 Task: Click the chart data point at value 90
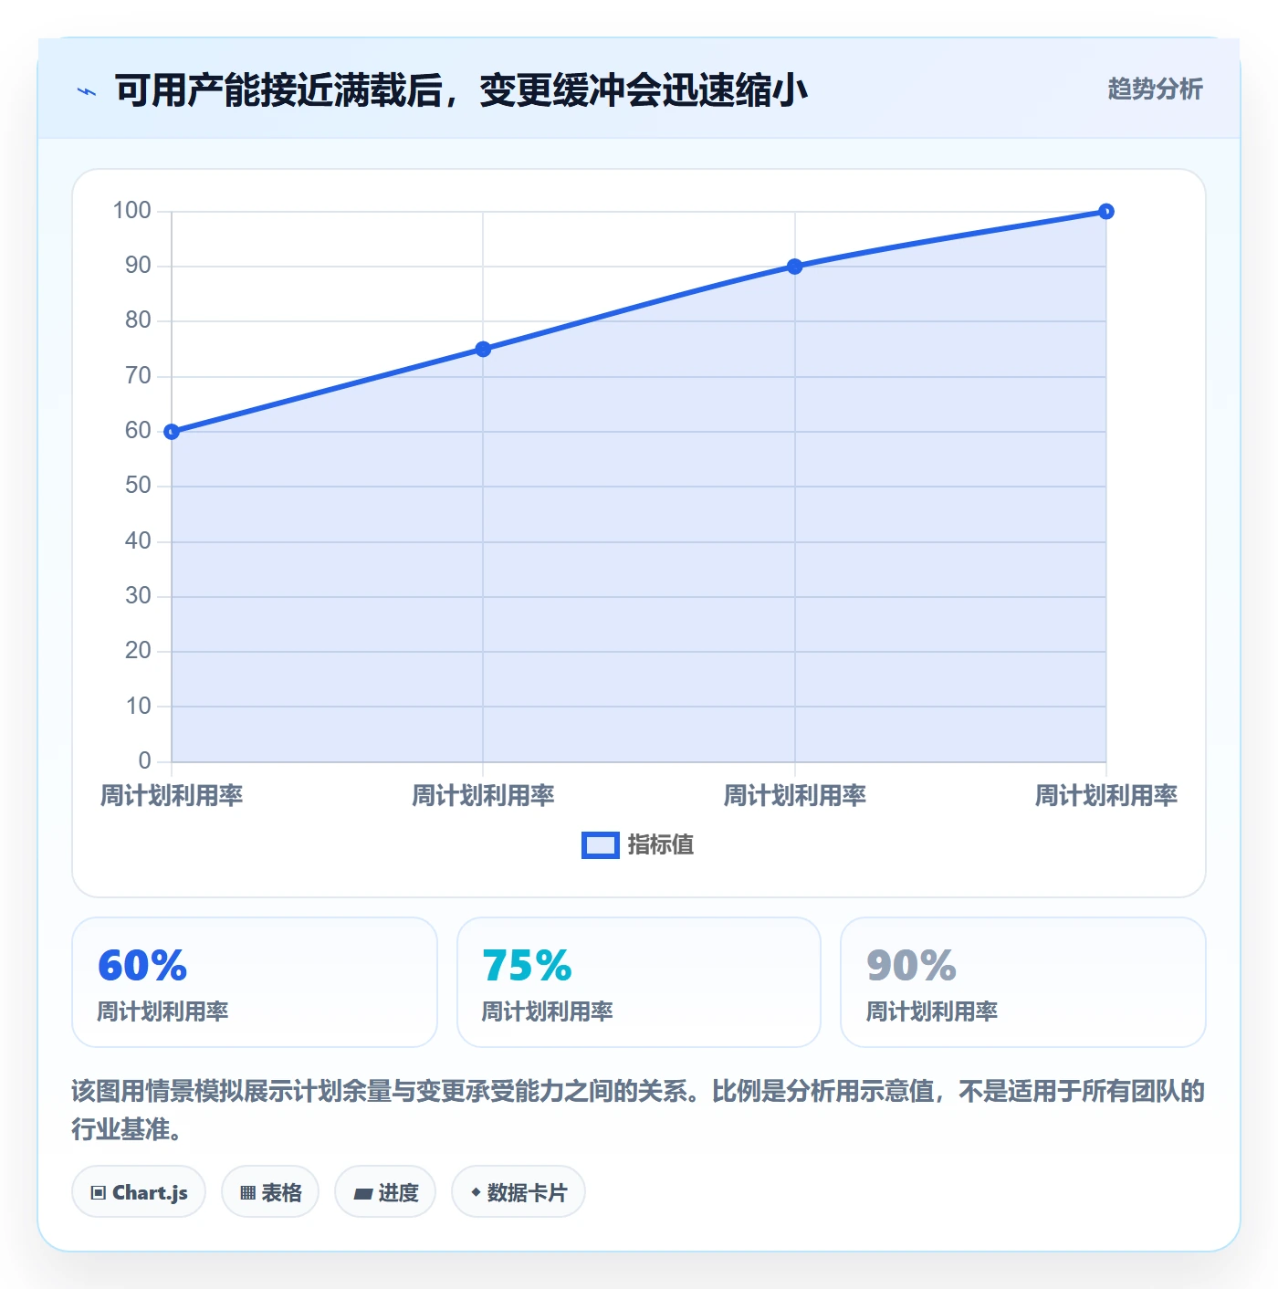(794, 267)
